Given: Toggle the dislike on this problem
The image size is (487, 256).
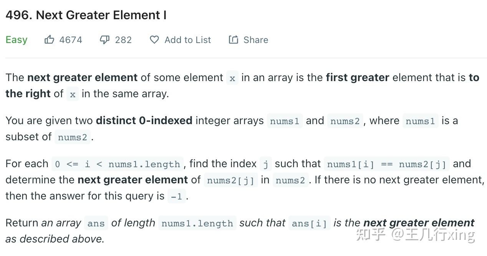Looking at the screenshot, I should (104, 39).
